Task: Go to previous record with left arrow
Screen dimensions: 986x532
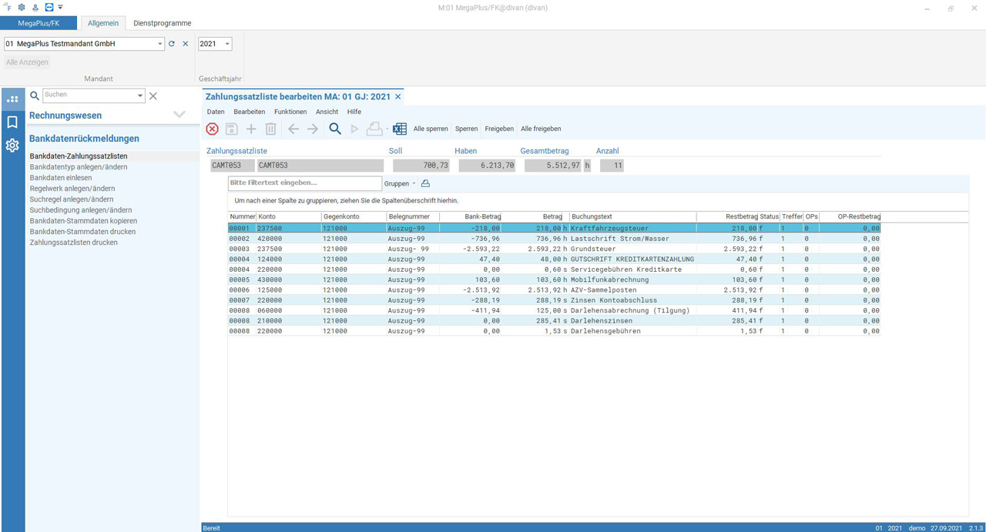Action: pos(293,129)
